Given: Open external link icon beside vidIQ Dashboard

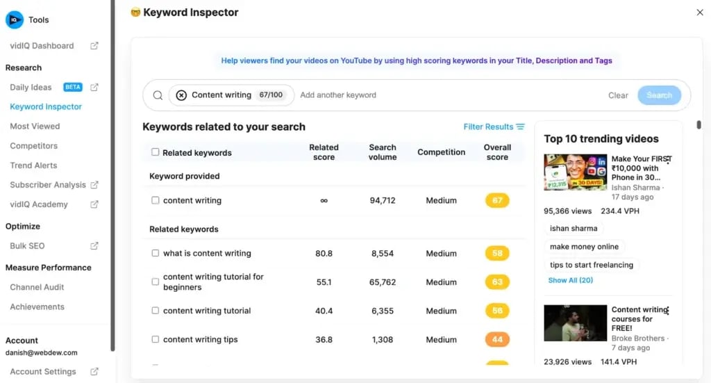Looking at the screenshot, I should point(94,46).
